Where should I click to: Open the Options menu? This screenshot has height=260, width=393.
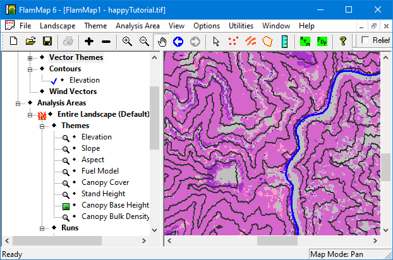coord(207,26)
